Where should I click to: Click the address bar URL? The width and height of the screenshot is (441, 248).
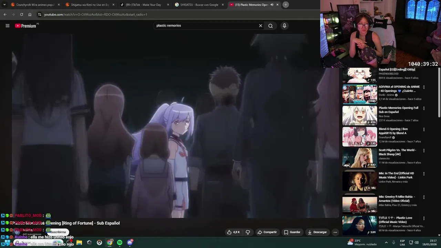pos(95,14)
